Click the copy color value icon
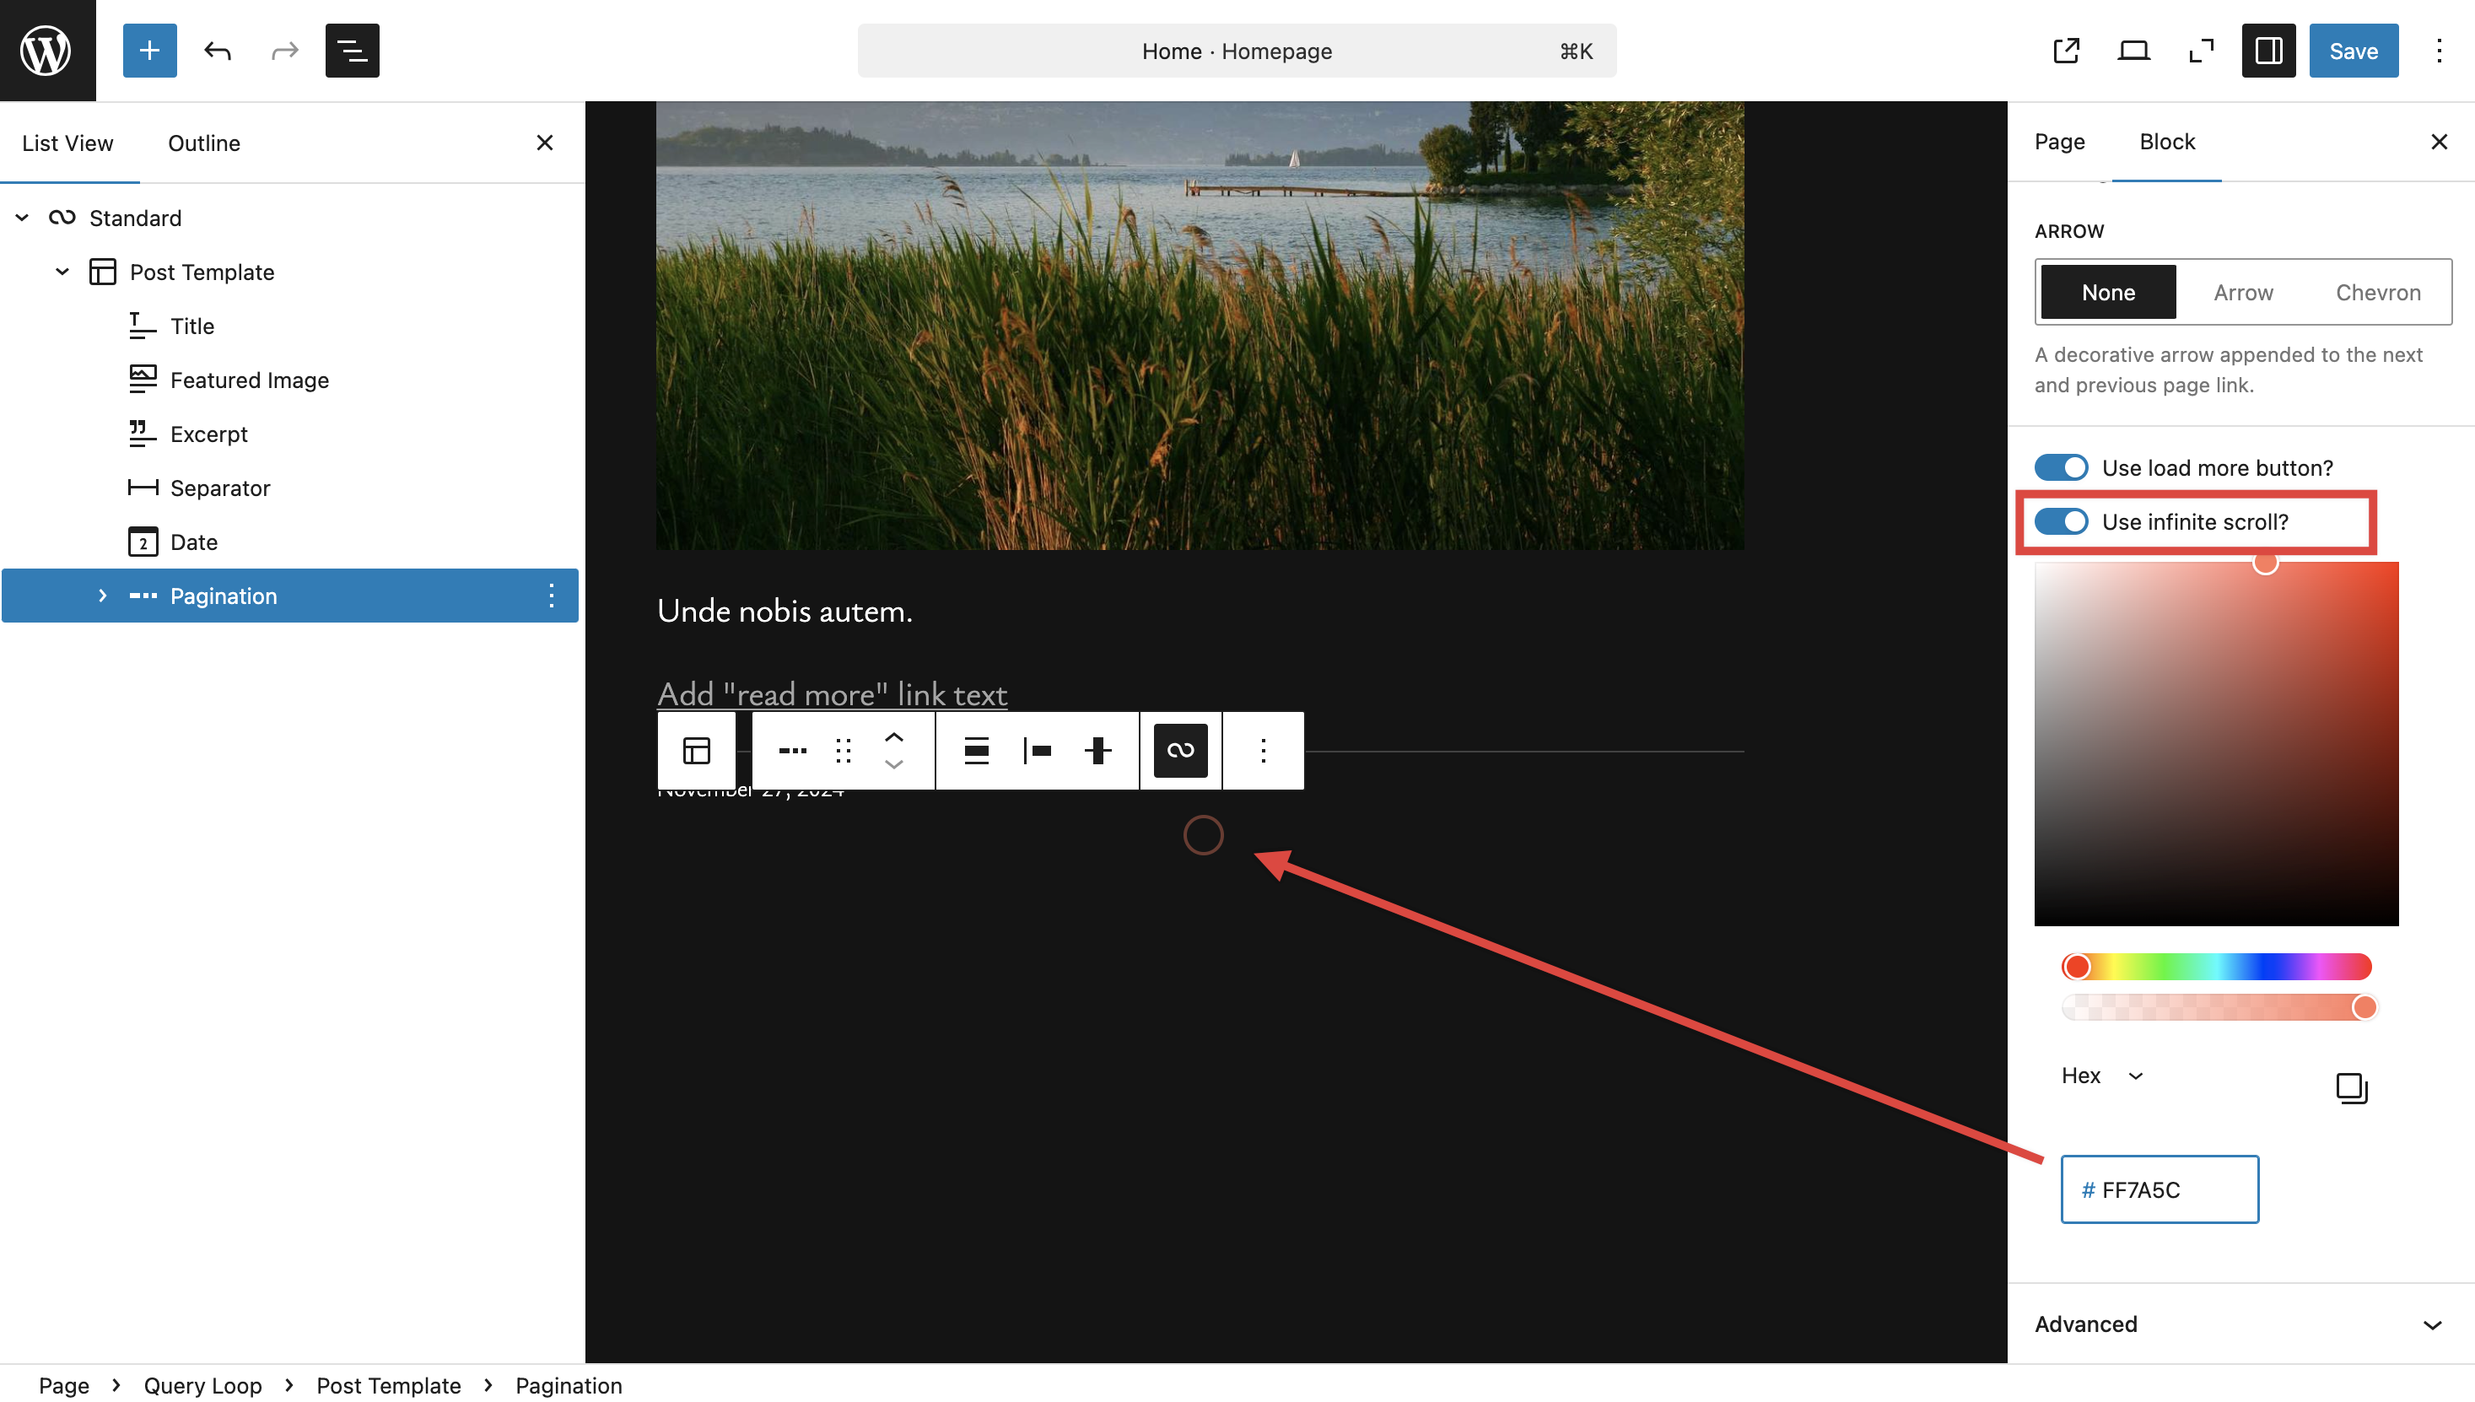 (x=2351, y=1088)
